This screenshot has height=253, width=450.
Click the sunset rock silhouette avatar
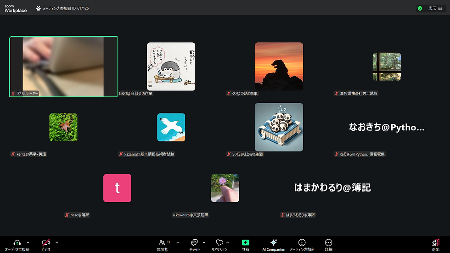279,67
